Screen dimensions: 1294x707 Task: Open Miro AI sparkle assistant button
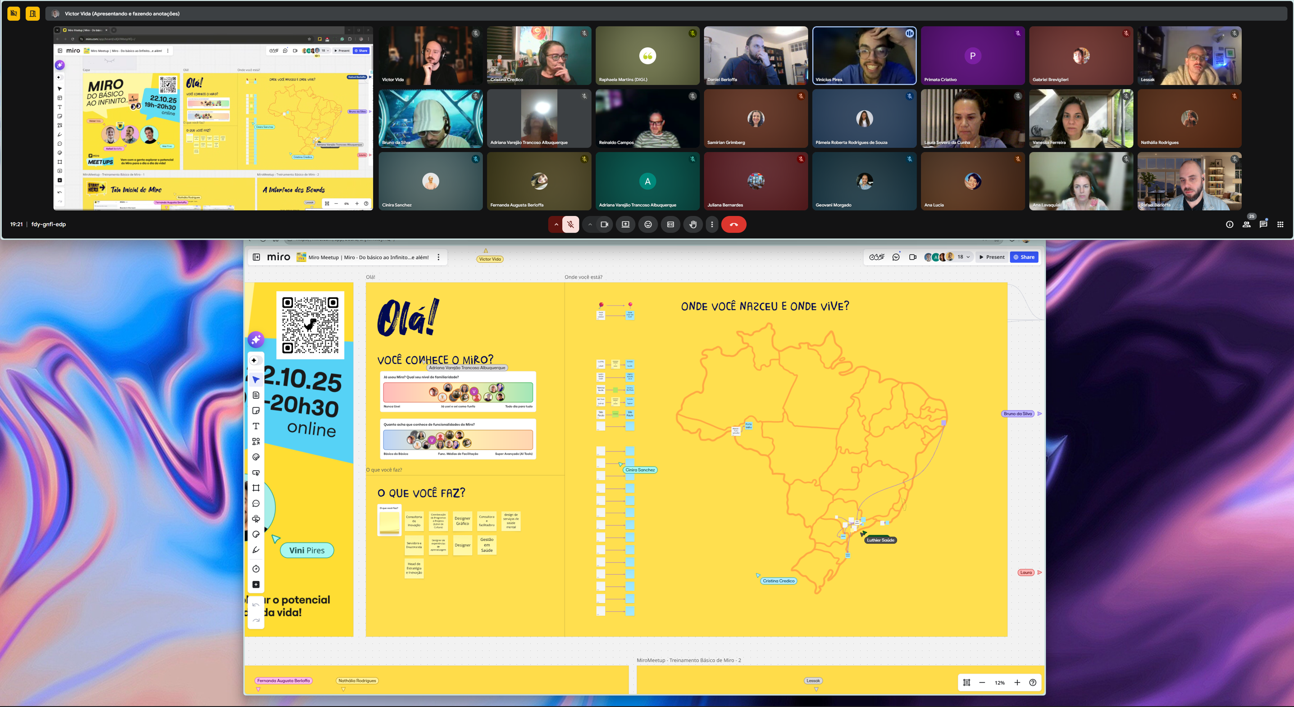coord(255,340)
